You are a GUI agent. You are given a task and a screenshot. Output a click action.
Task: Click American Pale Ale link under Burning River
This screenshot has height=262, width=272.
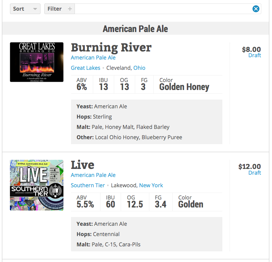tap(93, 58)
